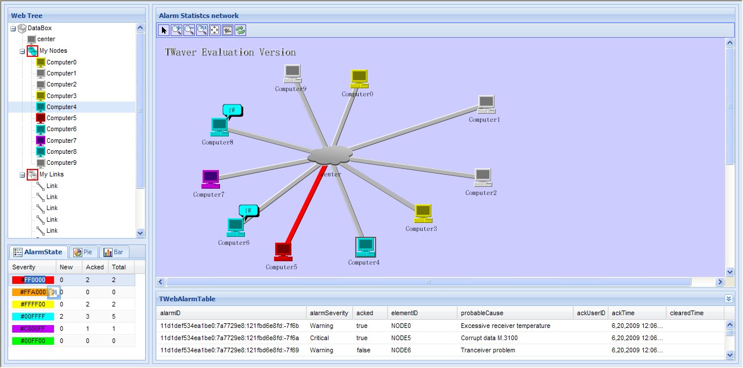
Task: Collapse the TWebAlarmTable panel
Action: click(728, 299)
